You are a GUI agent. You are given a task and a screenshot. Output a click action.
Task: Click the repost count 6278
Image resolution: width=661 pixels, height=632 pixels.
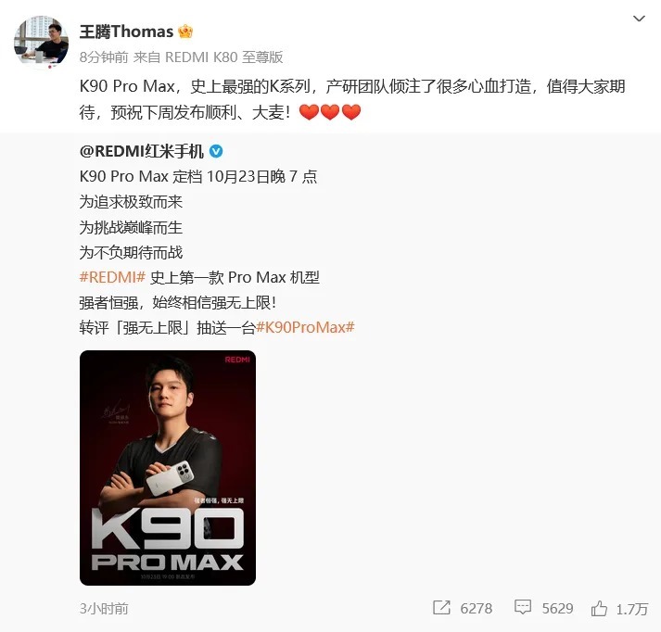476,609
